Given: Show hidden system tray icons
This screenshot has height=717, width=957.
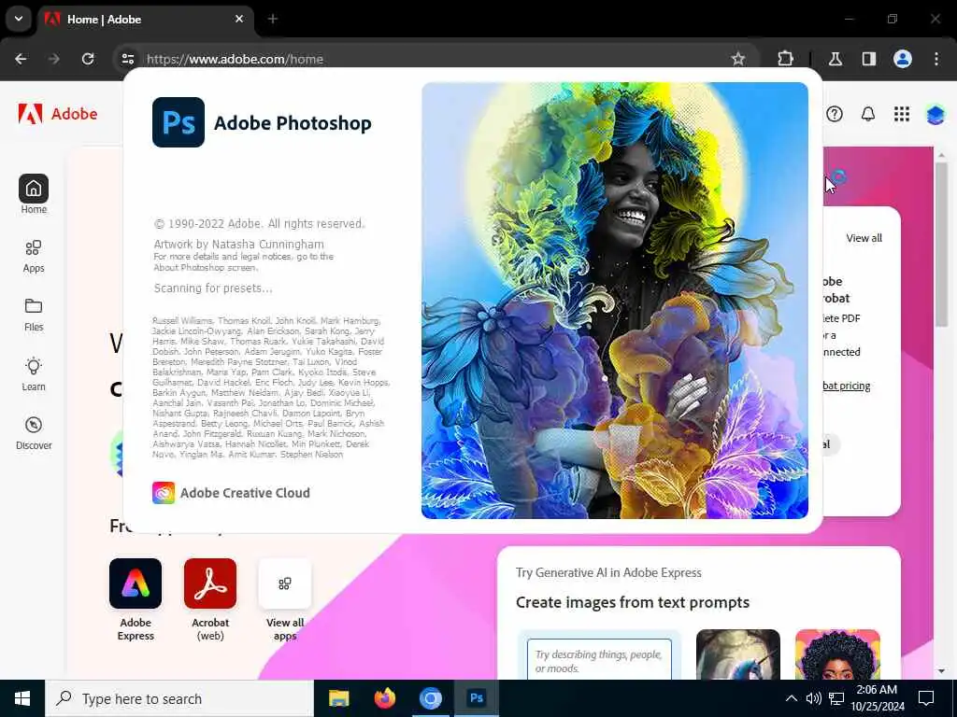Looking at the screenshot, I should pyautogui.click(x=791, y=698).
